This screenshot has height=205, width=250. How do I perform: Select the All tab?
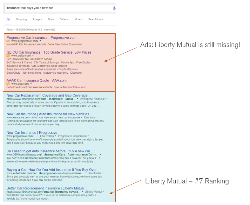click(x=8, y=19)
